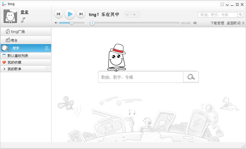The height and width of the screenshot is (149, 246).
Task: Click user avatar picture
Action: [x=10, y=16]
